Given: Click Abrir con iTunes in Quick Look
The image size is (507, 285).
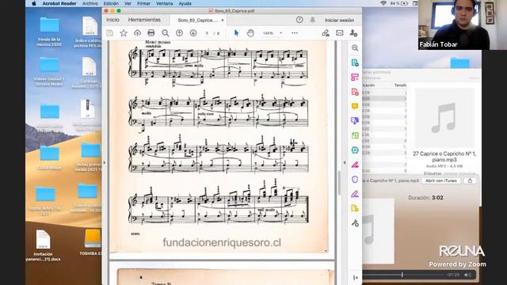Looking at the screenshot, I should (441, 180).
